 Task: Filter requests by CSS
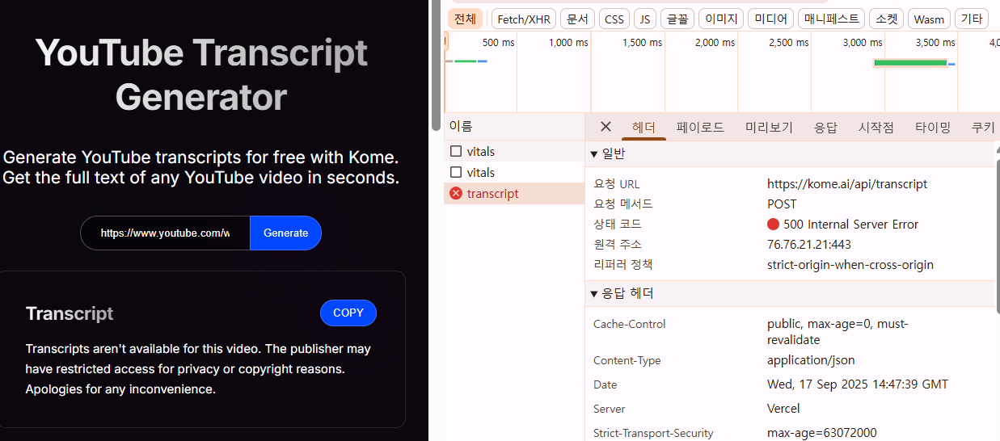pos(614,19)
